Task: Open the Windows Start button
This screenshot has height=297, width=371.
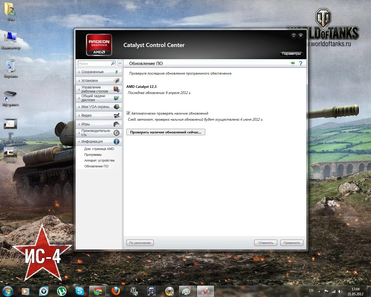Action: 8,291
